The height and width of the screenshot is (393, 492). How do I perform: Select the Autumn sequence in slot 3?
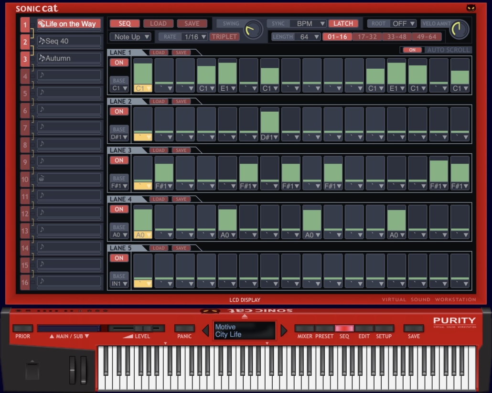tap(69, 58)
